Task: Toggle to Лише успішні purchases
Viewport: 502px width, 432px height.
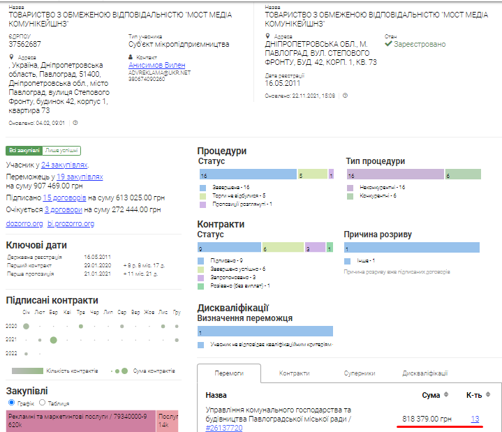Action: (x=61, y=150)
